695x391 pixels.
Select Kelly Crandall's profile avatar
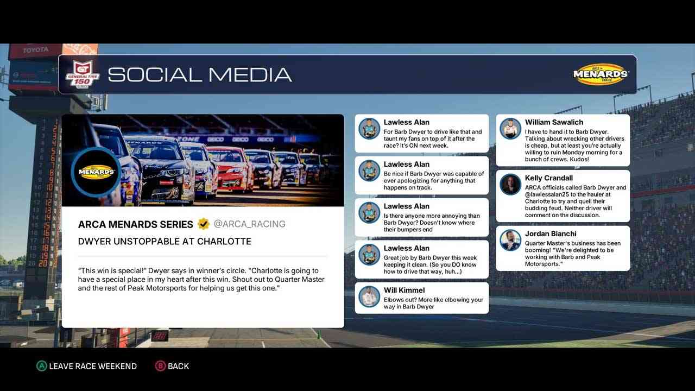[510, 185]
